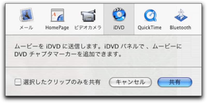207x103 pixels.
Task: Click the 選択したクリップのみを共有 label text
Action: (x=62, y=82)
